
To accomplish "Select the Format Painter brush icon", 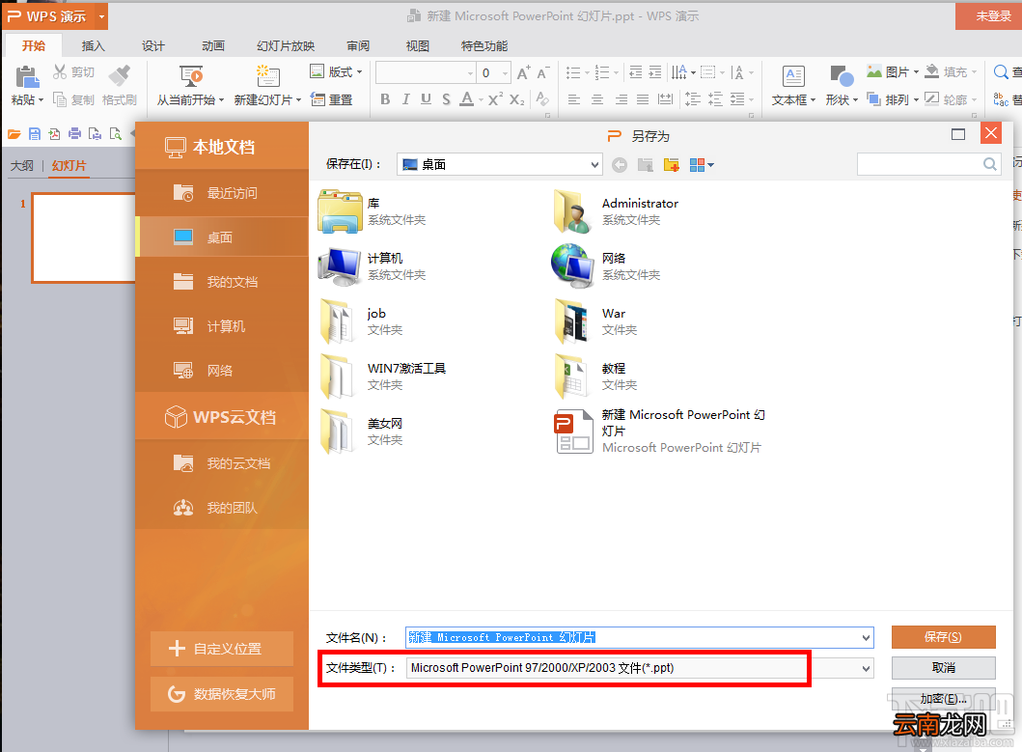I will pyautogui.click(x=120, y=75).
